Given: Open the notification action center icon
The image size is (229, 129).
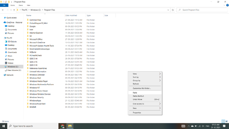Looking at the screenshot, I should point(224,126).
